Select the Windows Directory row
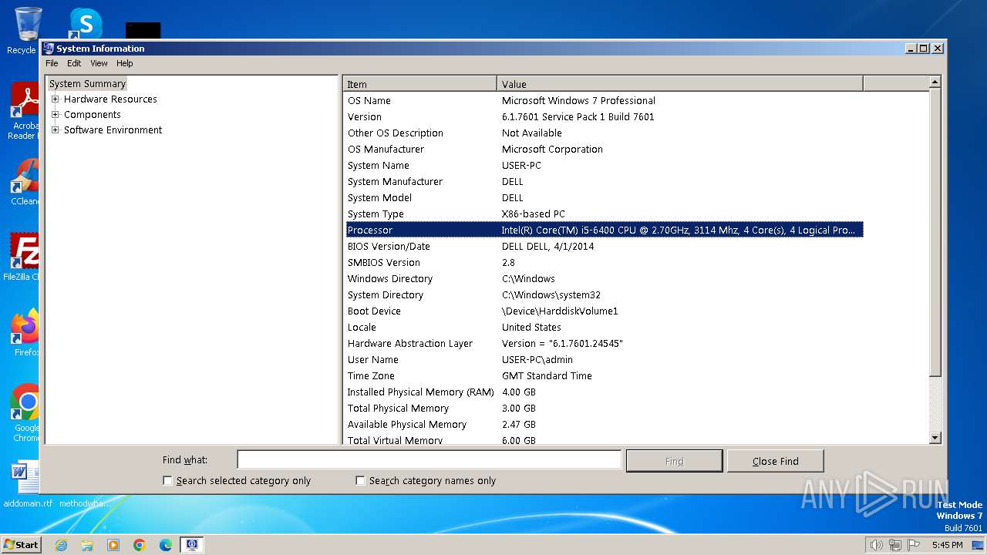The image size is (987, 555). coord(605,278)
